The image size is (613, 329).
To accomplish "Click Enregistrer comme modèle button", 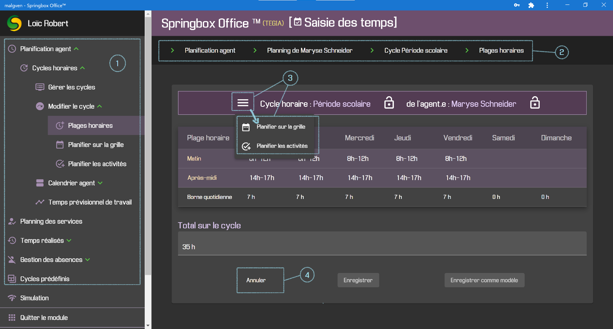I will pos(484,280).
